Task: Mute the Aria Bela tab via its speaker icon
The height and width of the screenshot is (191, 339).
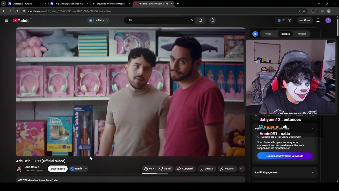Action: [x=167, y=4]
